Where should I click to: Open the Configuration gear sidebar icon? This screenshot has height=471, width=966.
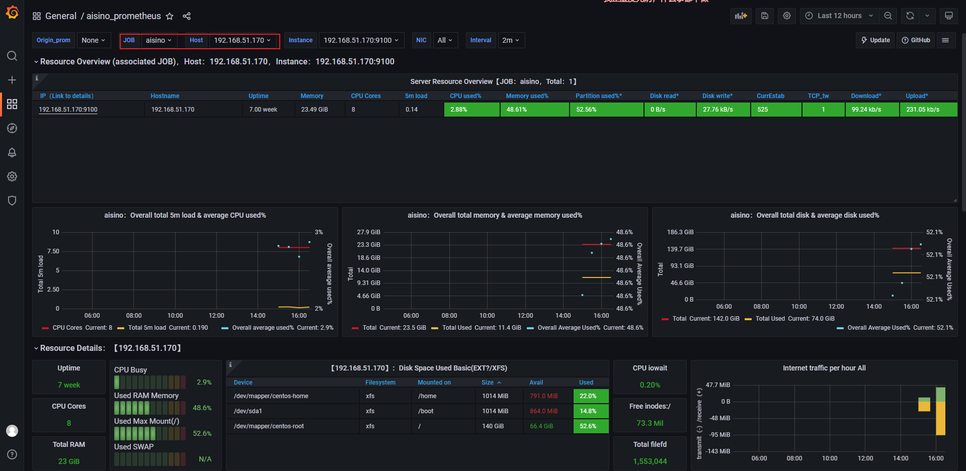pyautogui.click(x=12, y=176)
